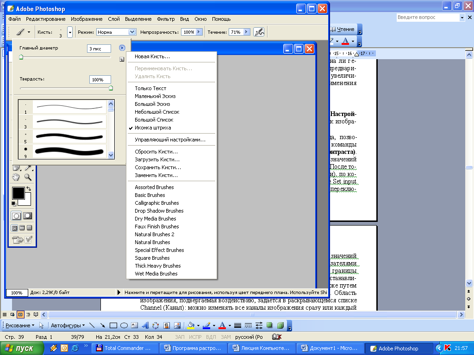Open Управляющий настройками menu item
Image resolution: width=474 pixels, height=355 pixels.
[171, 140]
